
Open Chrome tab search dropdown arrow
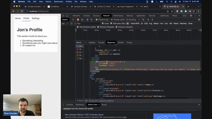[198, 7]
